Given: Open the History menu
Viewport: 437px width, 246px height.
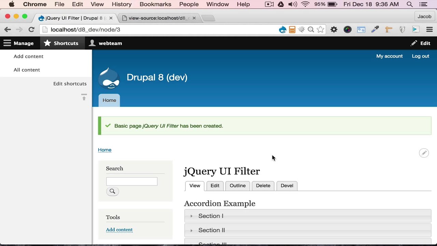Looking at the screenshot, I should point(122,4).
